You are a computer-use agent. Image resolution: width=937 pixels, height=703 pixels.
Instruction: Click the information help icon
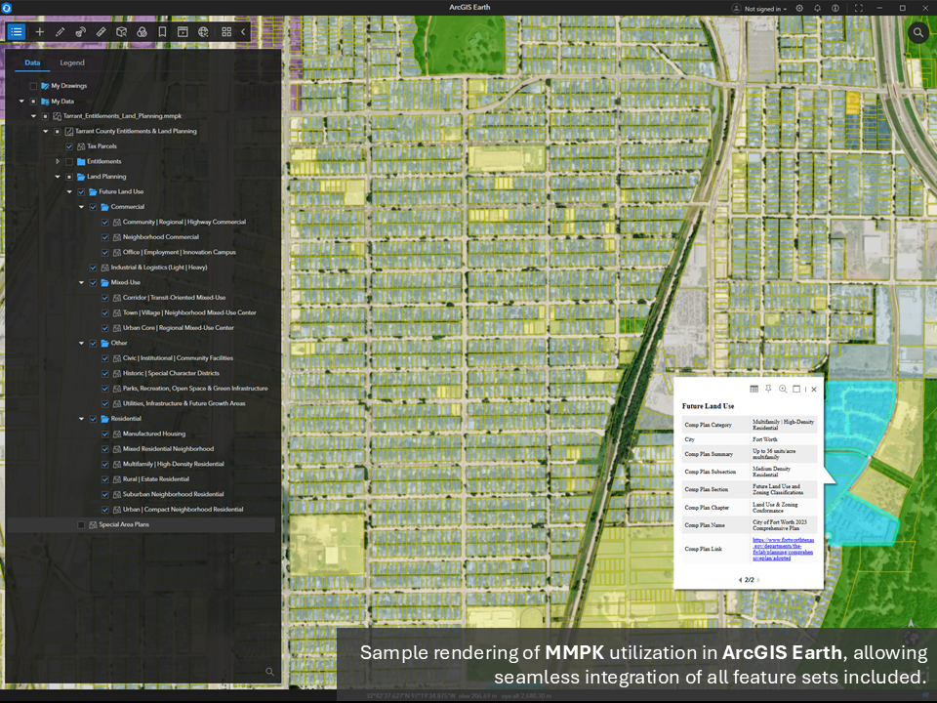[x=835, y=9]
